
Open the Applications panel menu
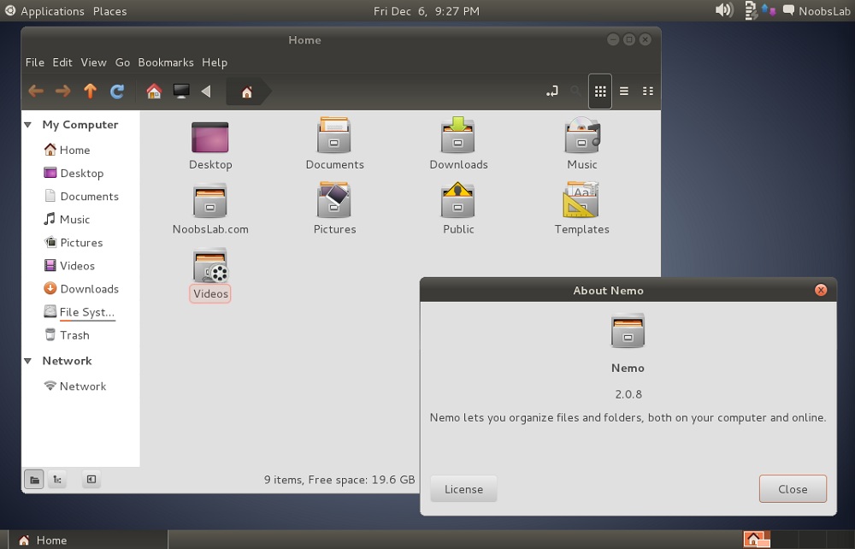pos(44,11)
